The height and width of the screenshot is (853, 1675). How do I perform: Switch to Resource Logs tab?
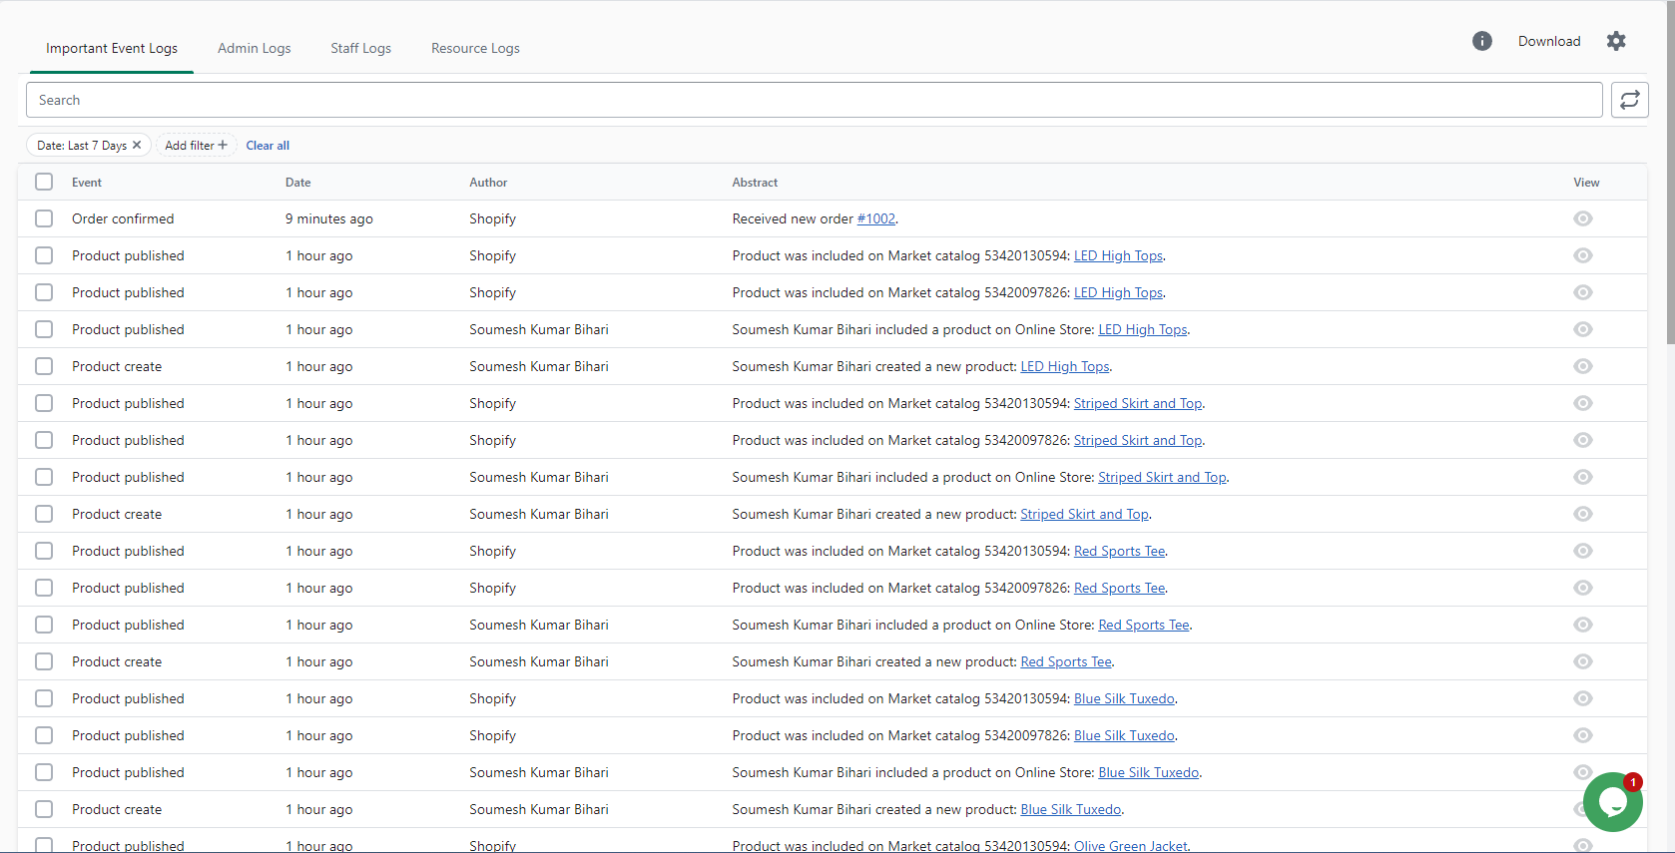(475, 48)
